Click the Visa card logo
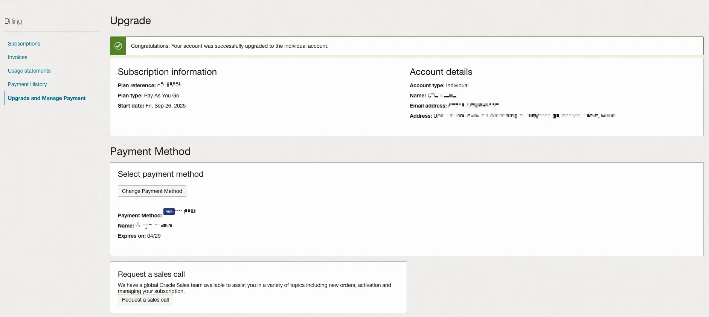Screen dimensions: 709x317 (169, 211)
